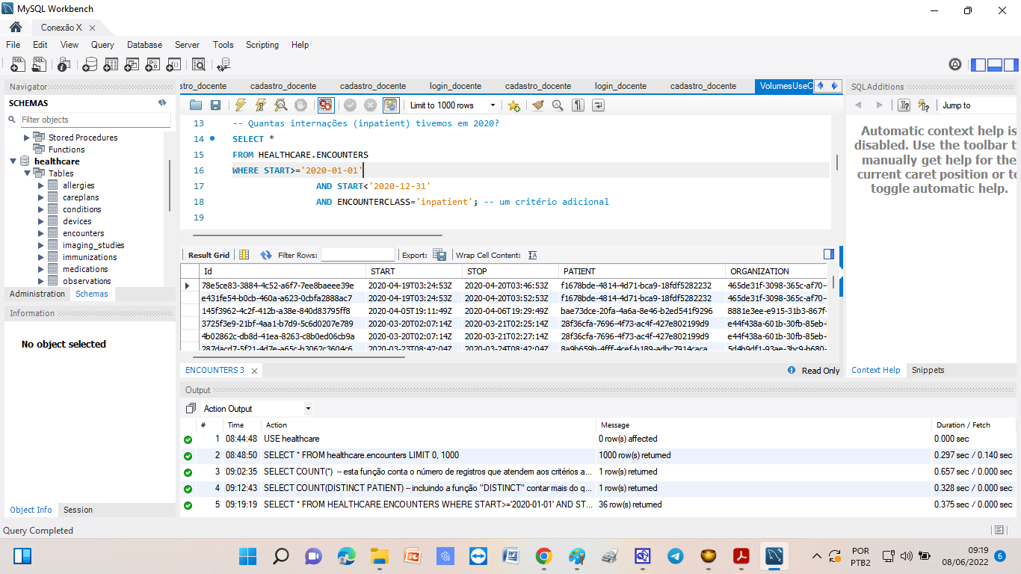This screenshot has height=574, width=1021.
Task: Click the Jump to field in SQL Additions
Action: 975,105
